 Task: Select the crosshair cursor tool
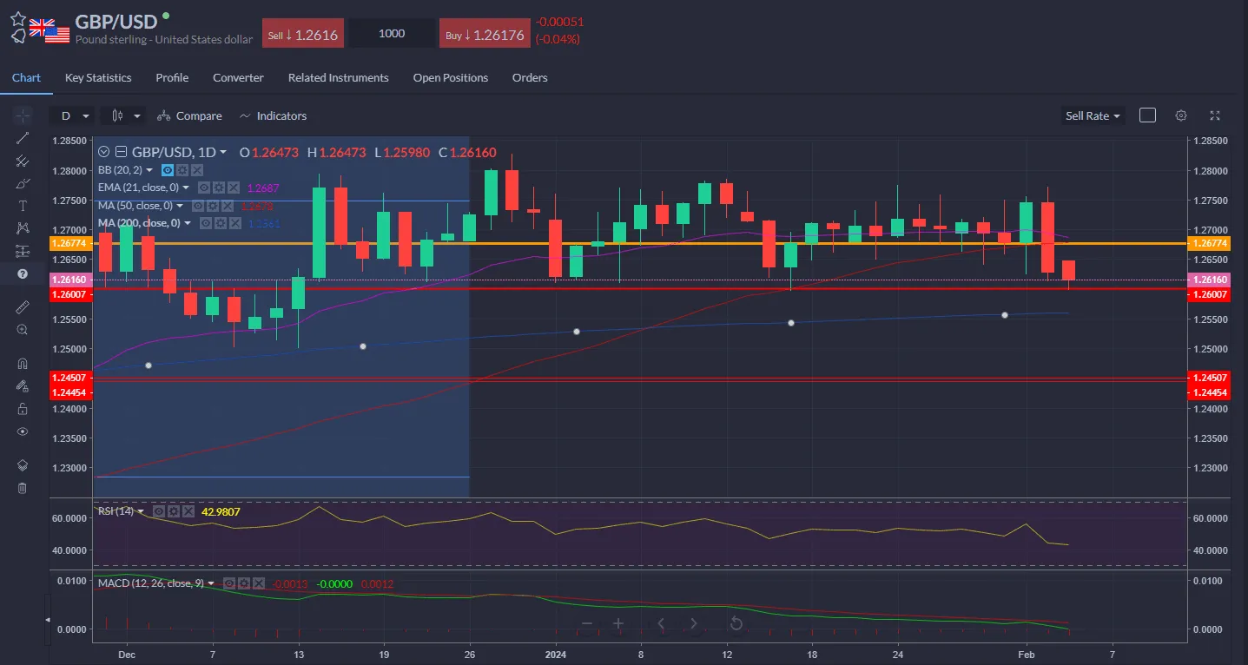pyautogui.click(x=23, y=115)
